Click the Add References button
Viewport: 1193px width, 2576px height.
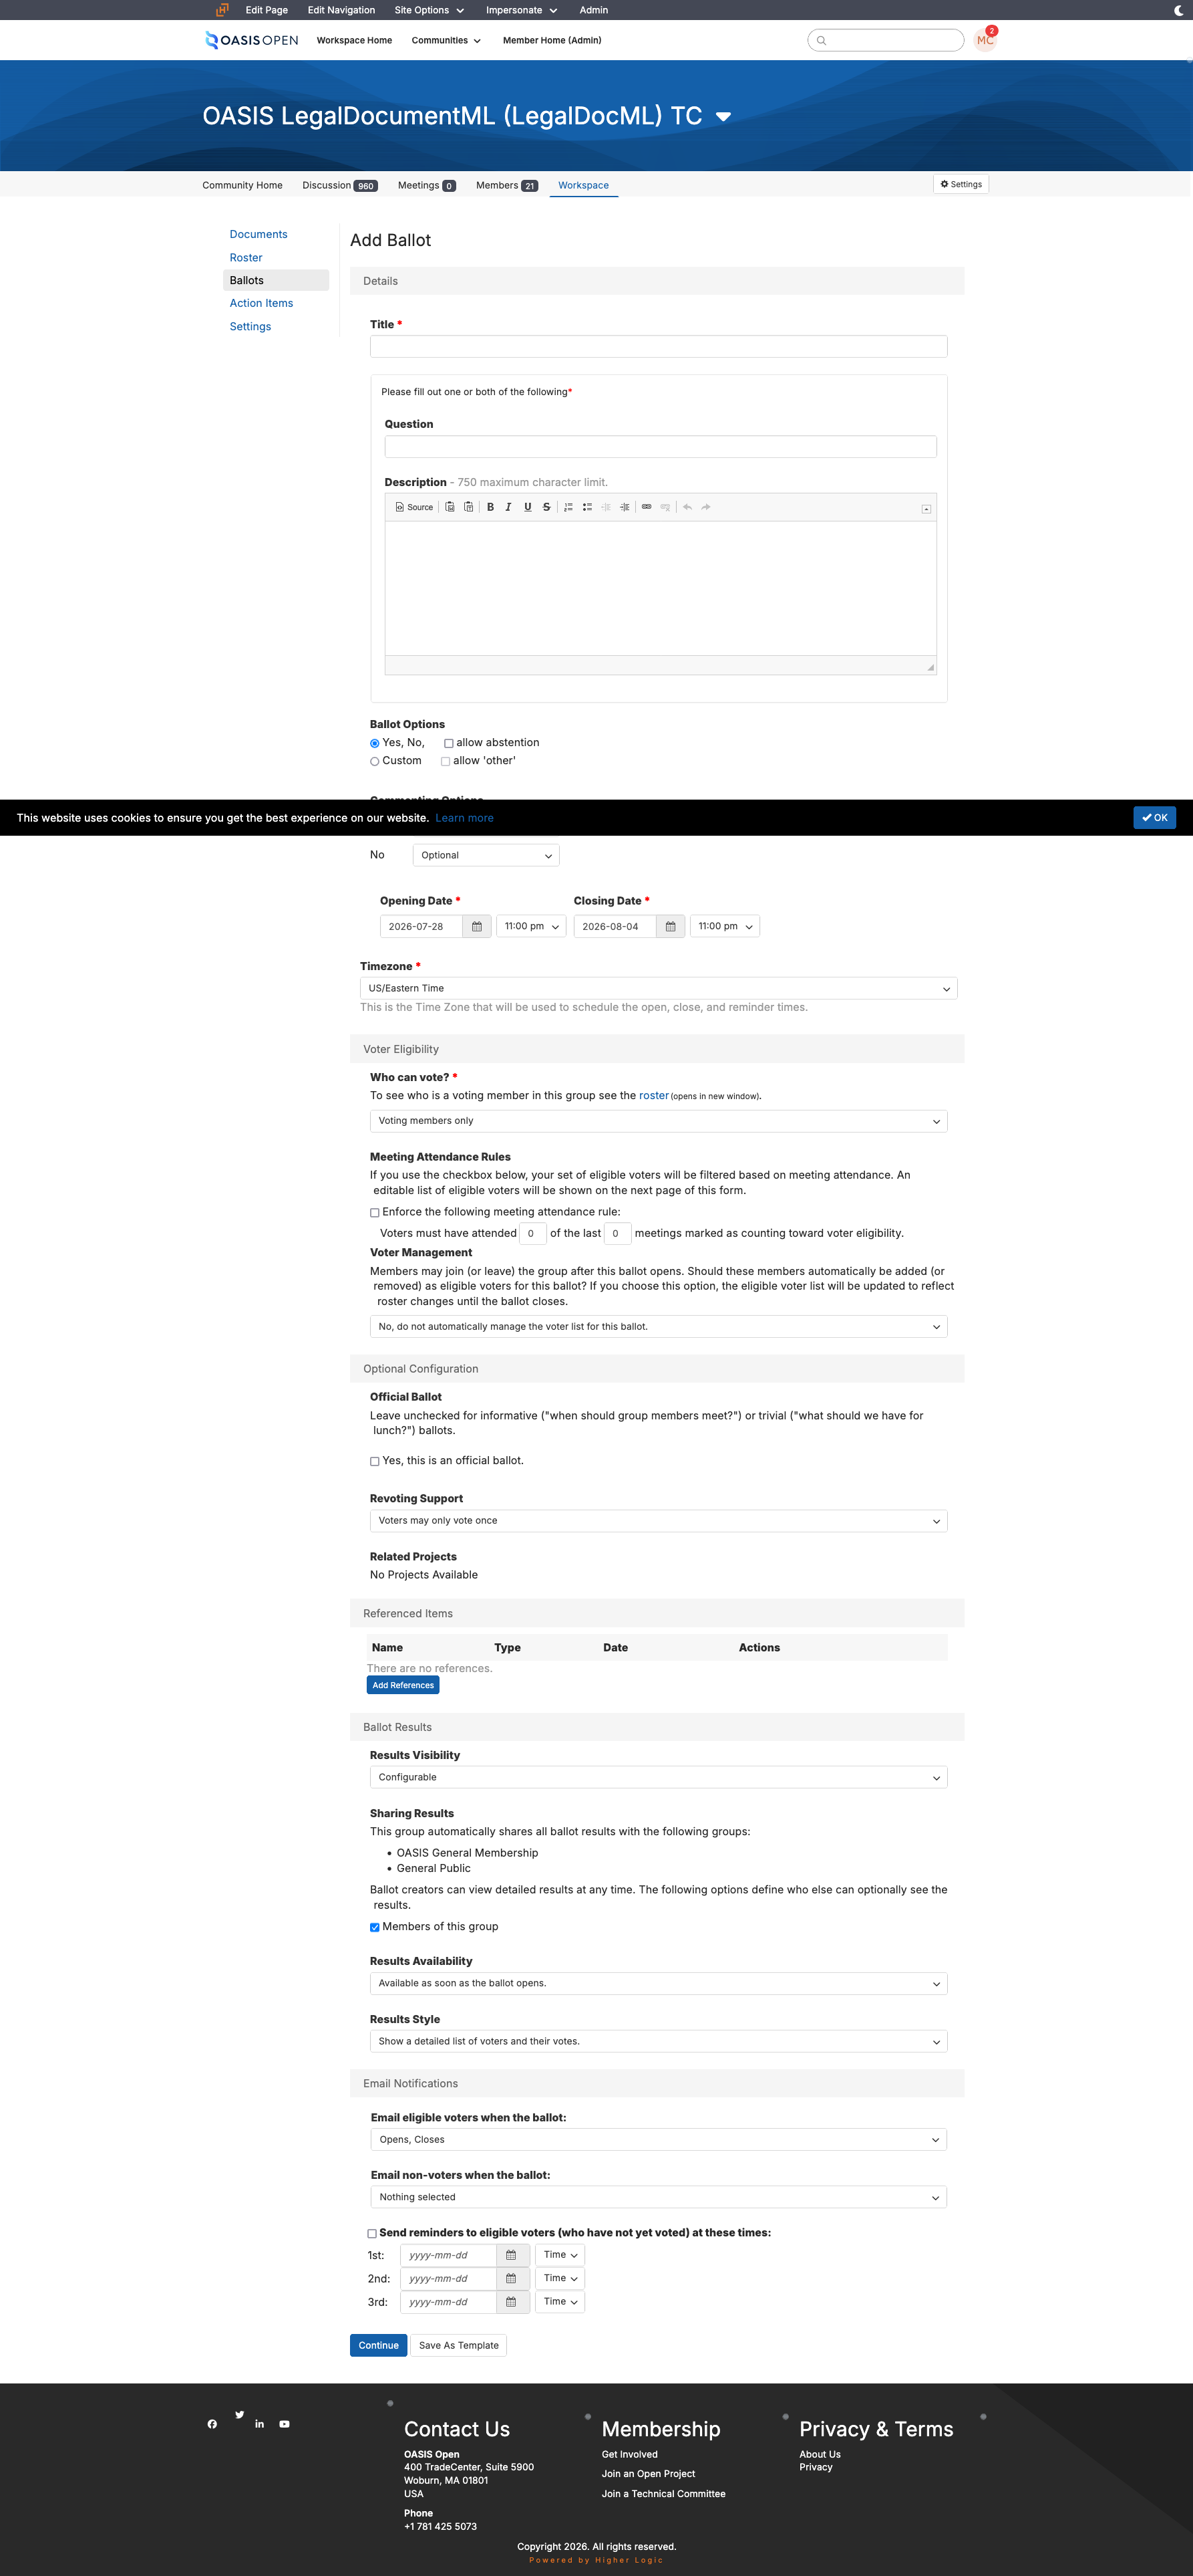click(403, 1686)
